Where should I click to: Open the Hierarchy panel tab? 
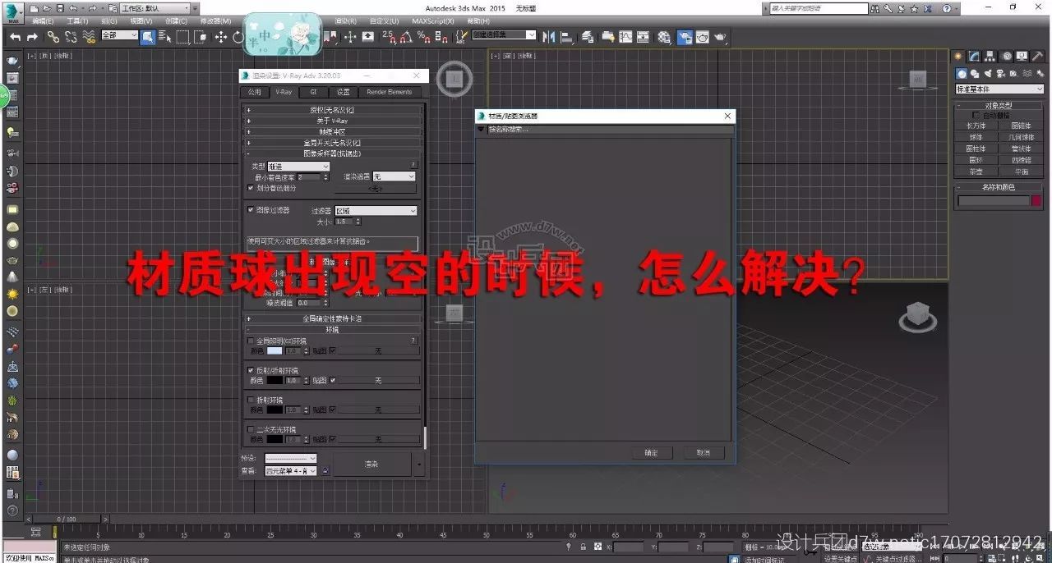point(990,56)
